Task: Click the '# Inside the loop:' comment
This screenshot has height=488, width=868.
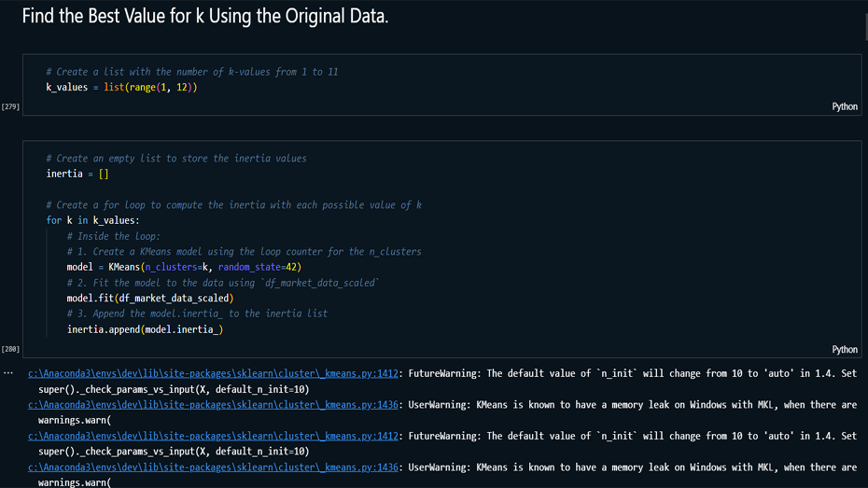Action: point(113,236)
